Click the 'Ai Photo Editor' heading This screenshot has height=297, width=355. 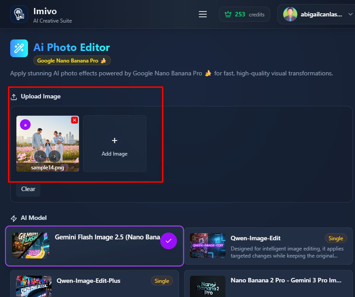(x=71, y=47)
